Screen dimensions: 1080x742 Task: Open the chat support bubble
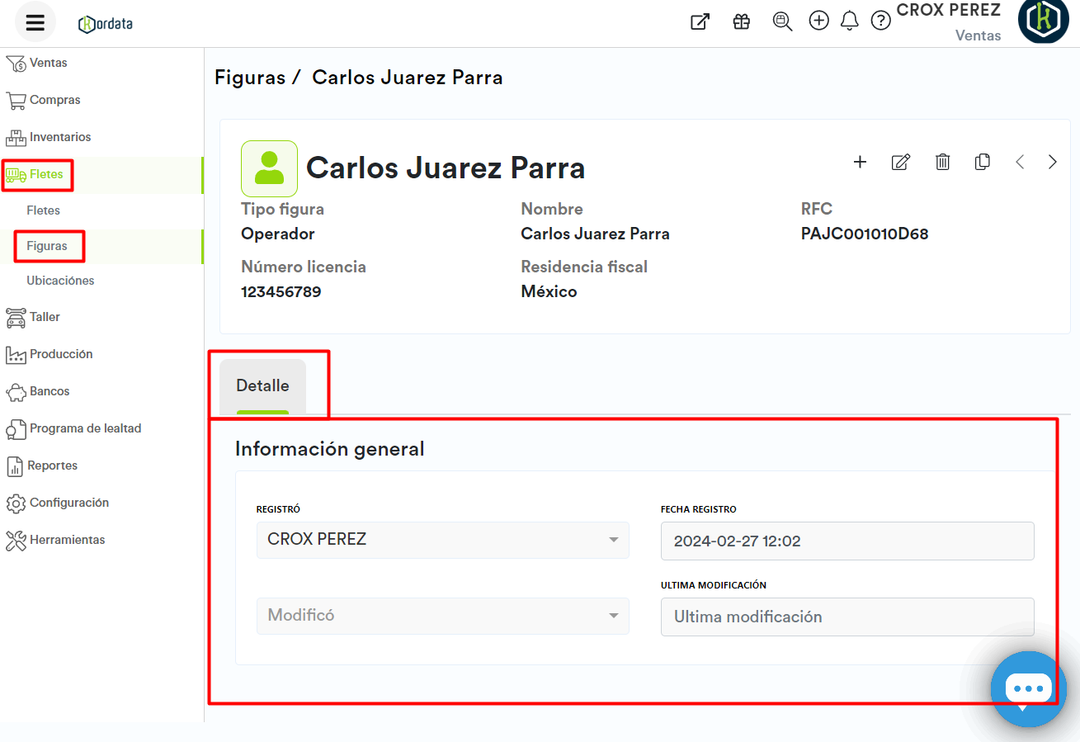(1028, 688)
